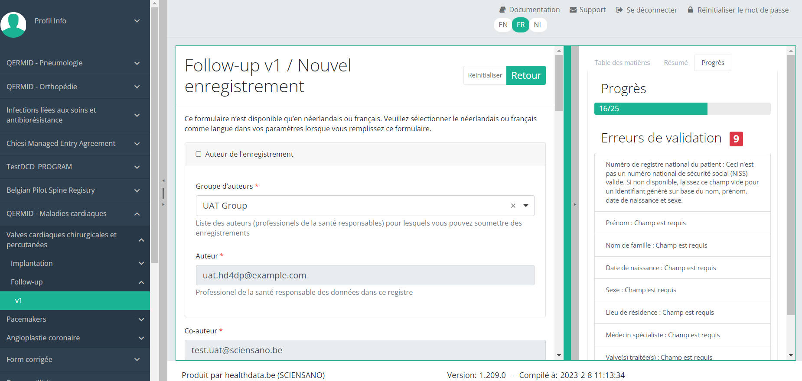Select the FR language option

point(521,25)
